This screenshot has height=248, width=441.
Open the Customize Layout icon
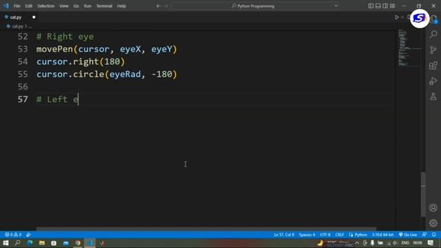tap(392, 6)
